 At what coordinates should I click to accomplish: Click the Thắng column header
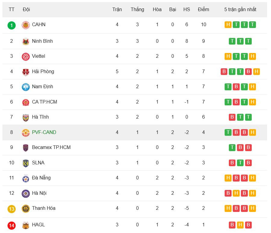(137, 9)
